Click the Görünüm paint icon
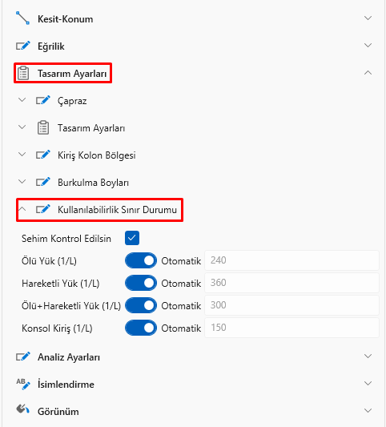The width and height of the screenshot is (386, 427). click(23, 409)
